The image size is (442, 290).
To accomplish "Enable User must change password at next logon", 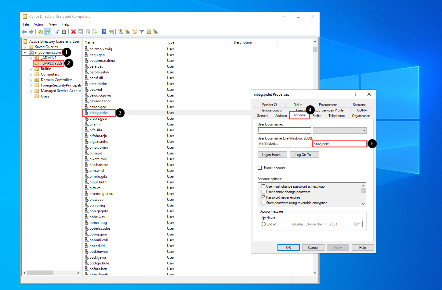I will (263, 186).
